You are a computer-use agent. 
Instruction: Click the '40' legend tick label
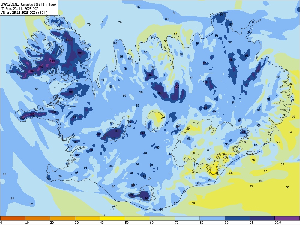[x=102, y=223]
